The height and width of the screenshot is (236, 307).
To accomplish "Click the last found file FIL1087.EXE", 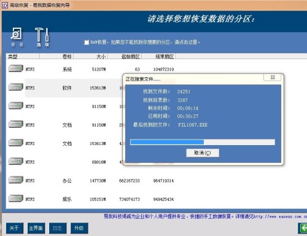I will (x=193, y=125).
